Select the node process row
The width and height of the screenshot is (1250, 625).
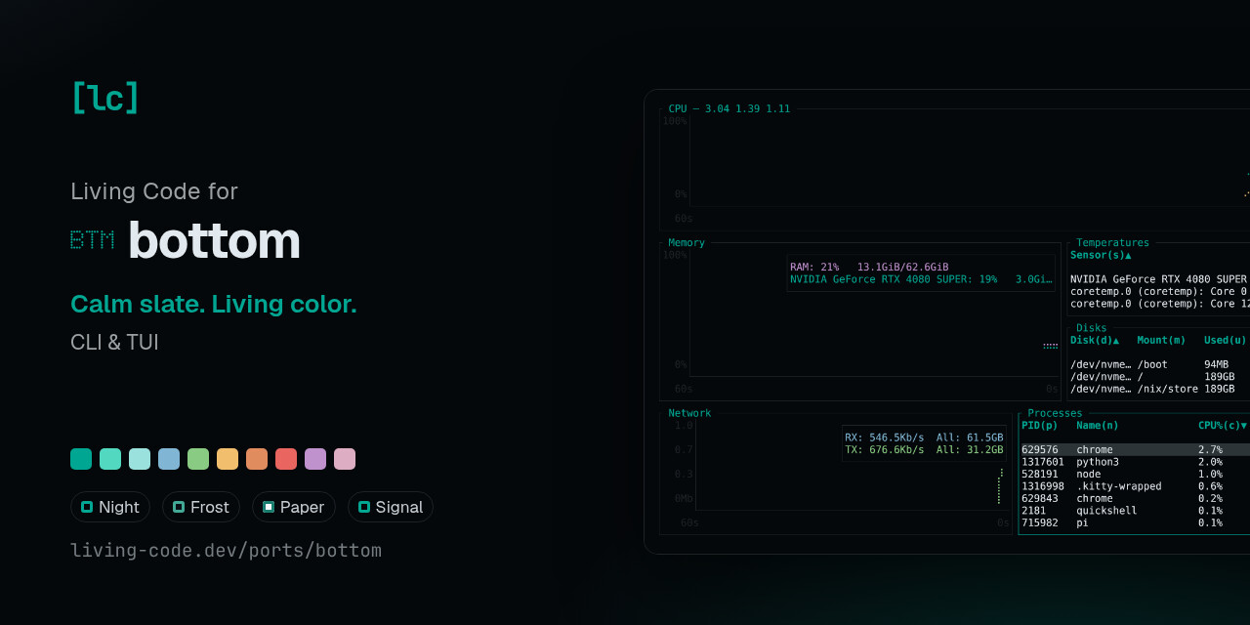[x=1135, y=475]
